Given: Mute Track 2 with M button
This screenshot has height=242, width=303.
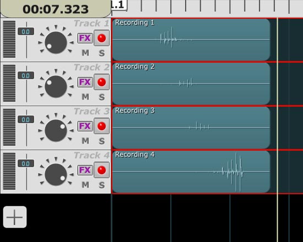Looking at the screenshot, I should (85, 97).
